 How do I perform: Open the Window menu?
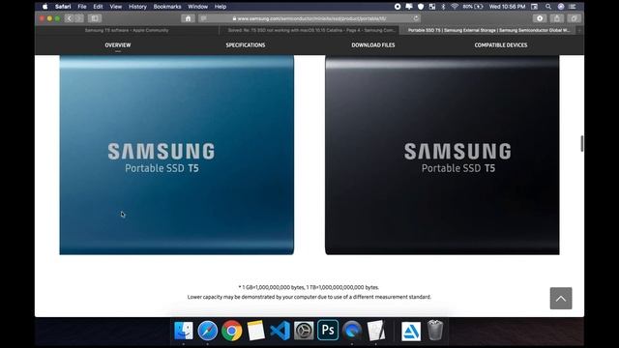click(x=197, y=7)
